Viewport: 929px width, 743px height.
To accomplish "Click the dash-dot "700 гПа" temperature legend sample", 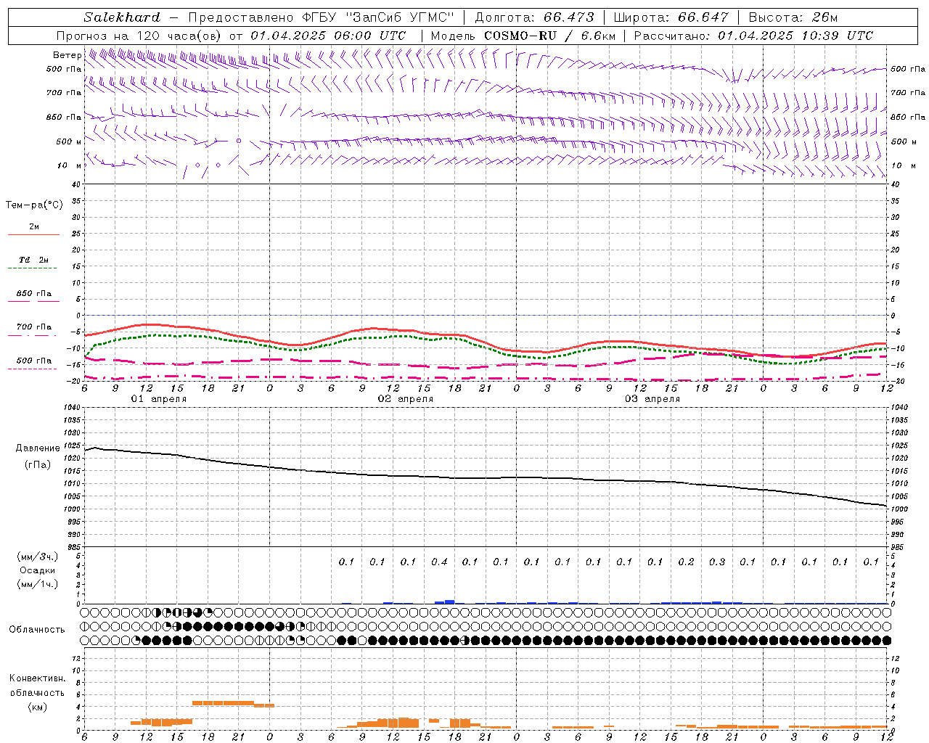I will pyautogui.click(x=32, y=335).
